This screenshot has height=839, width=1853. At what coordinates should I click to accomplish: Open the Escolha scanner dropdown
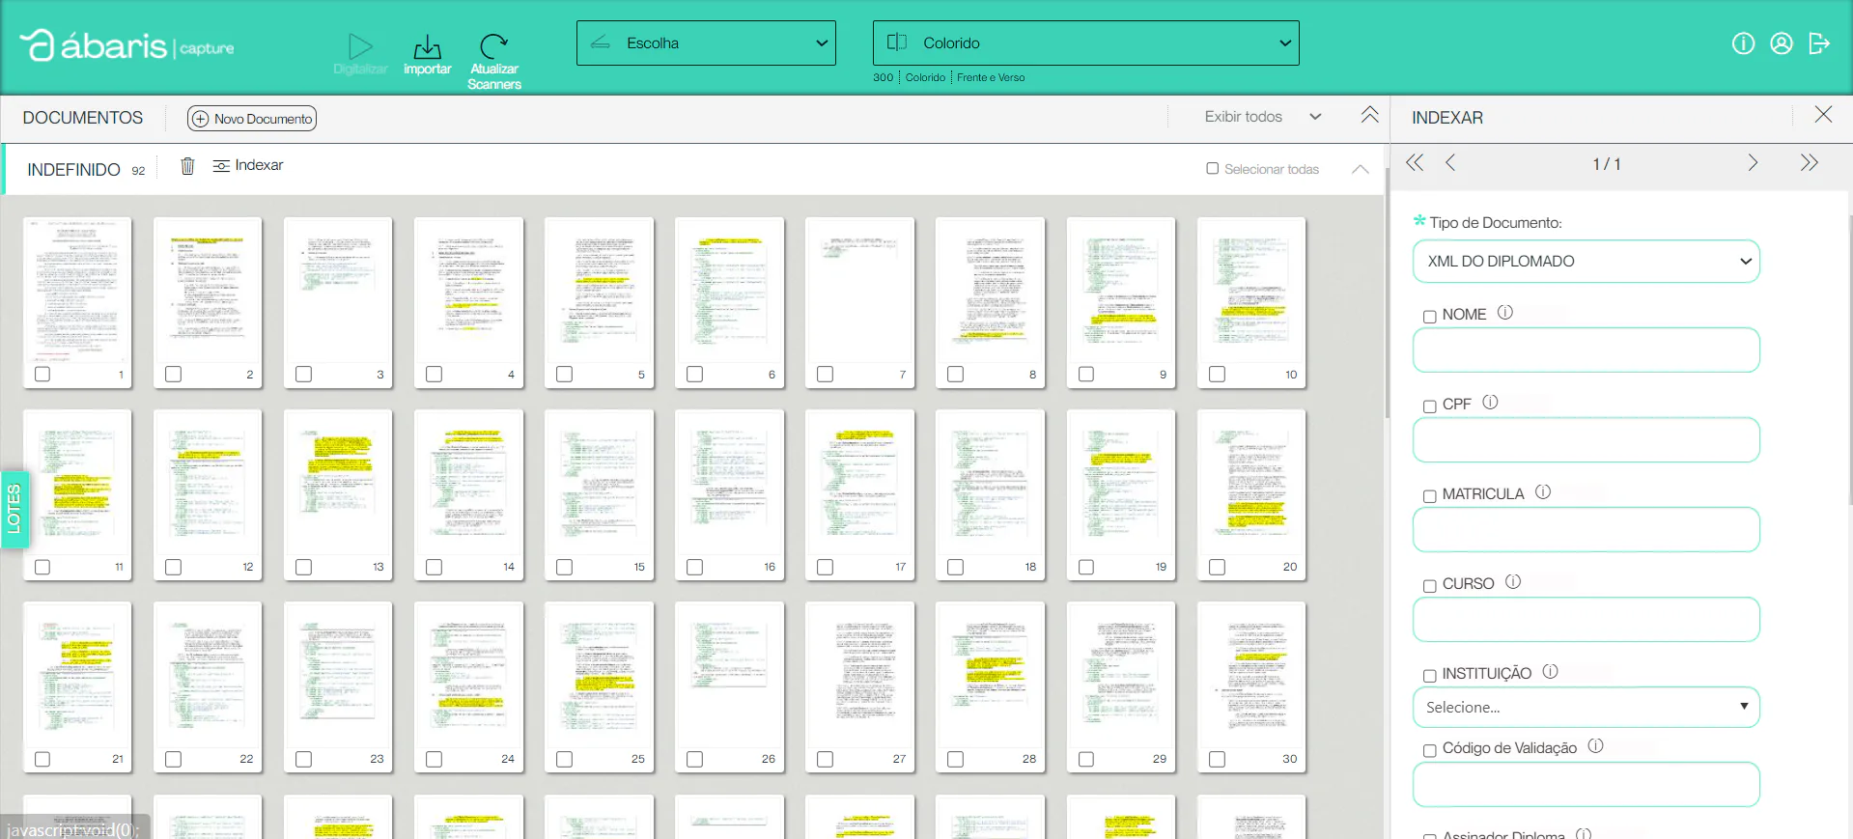[706, 43]
